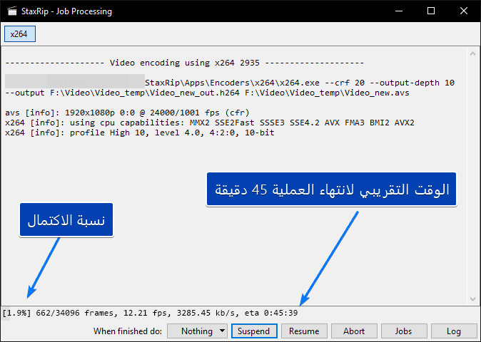Click the '662/34096 frames' status text

76,313
